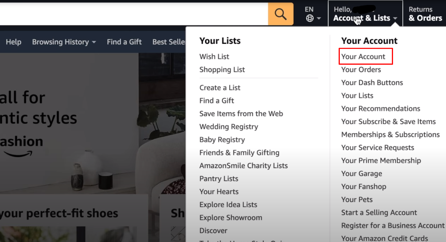Choose Start a Selling Account
The width and height of the screenshot is (446, 242).
pos(379,212)
